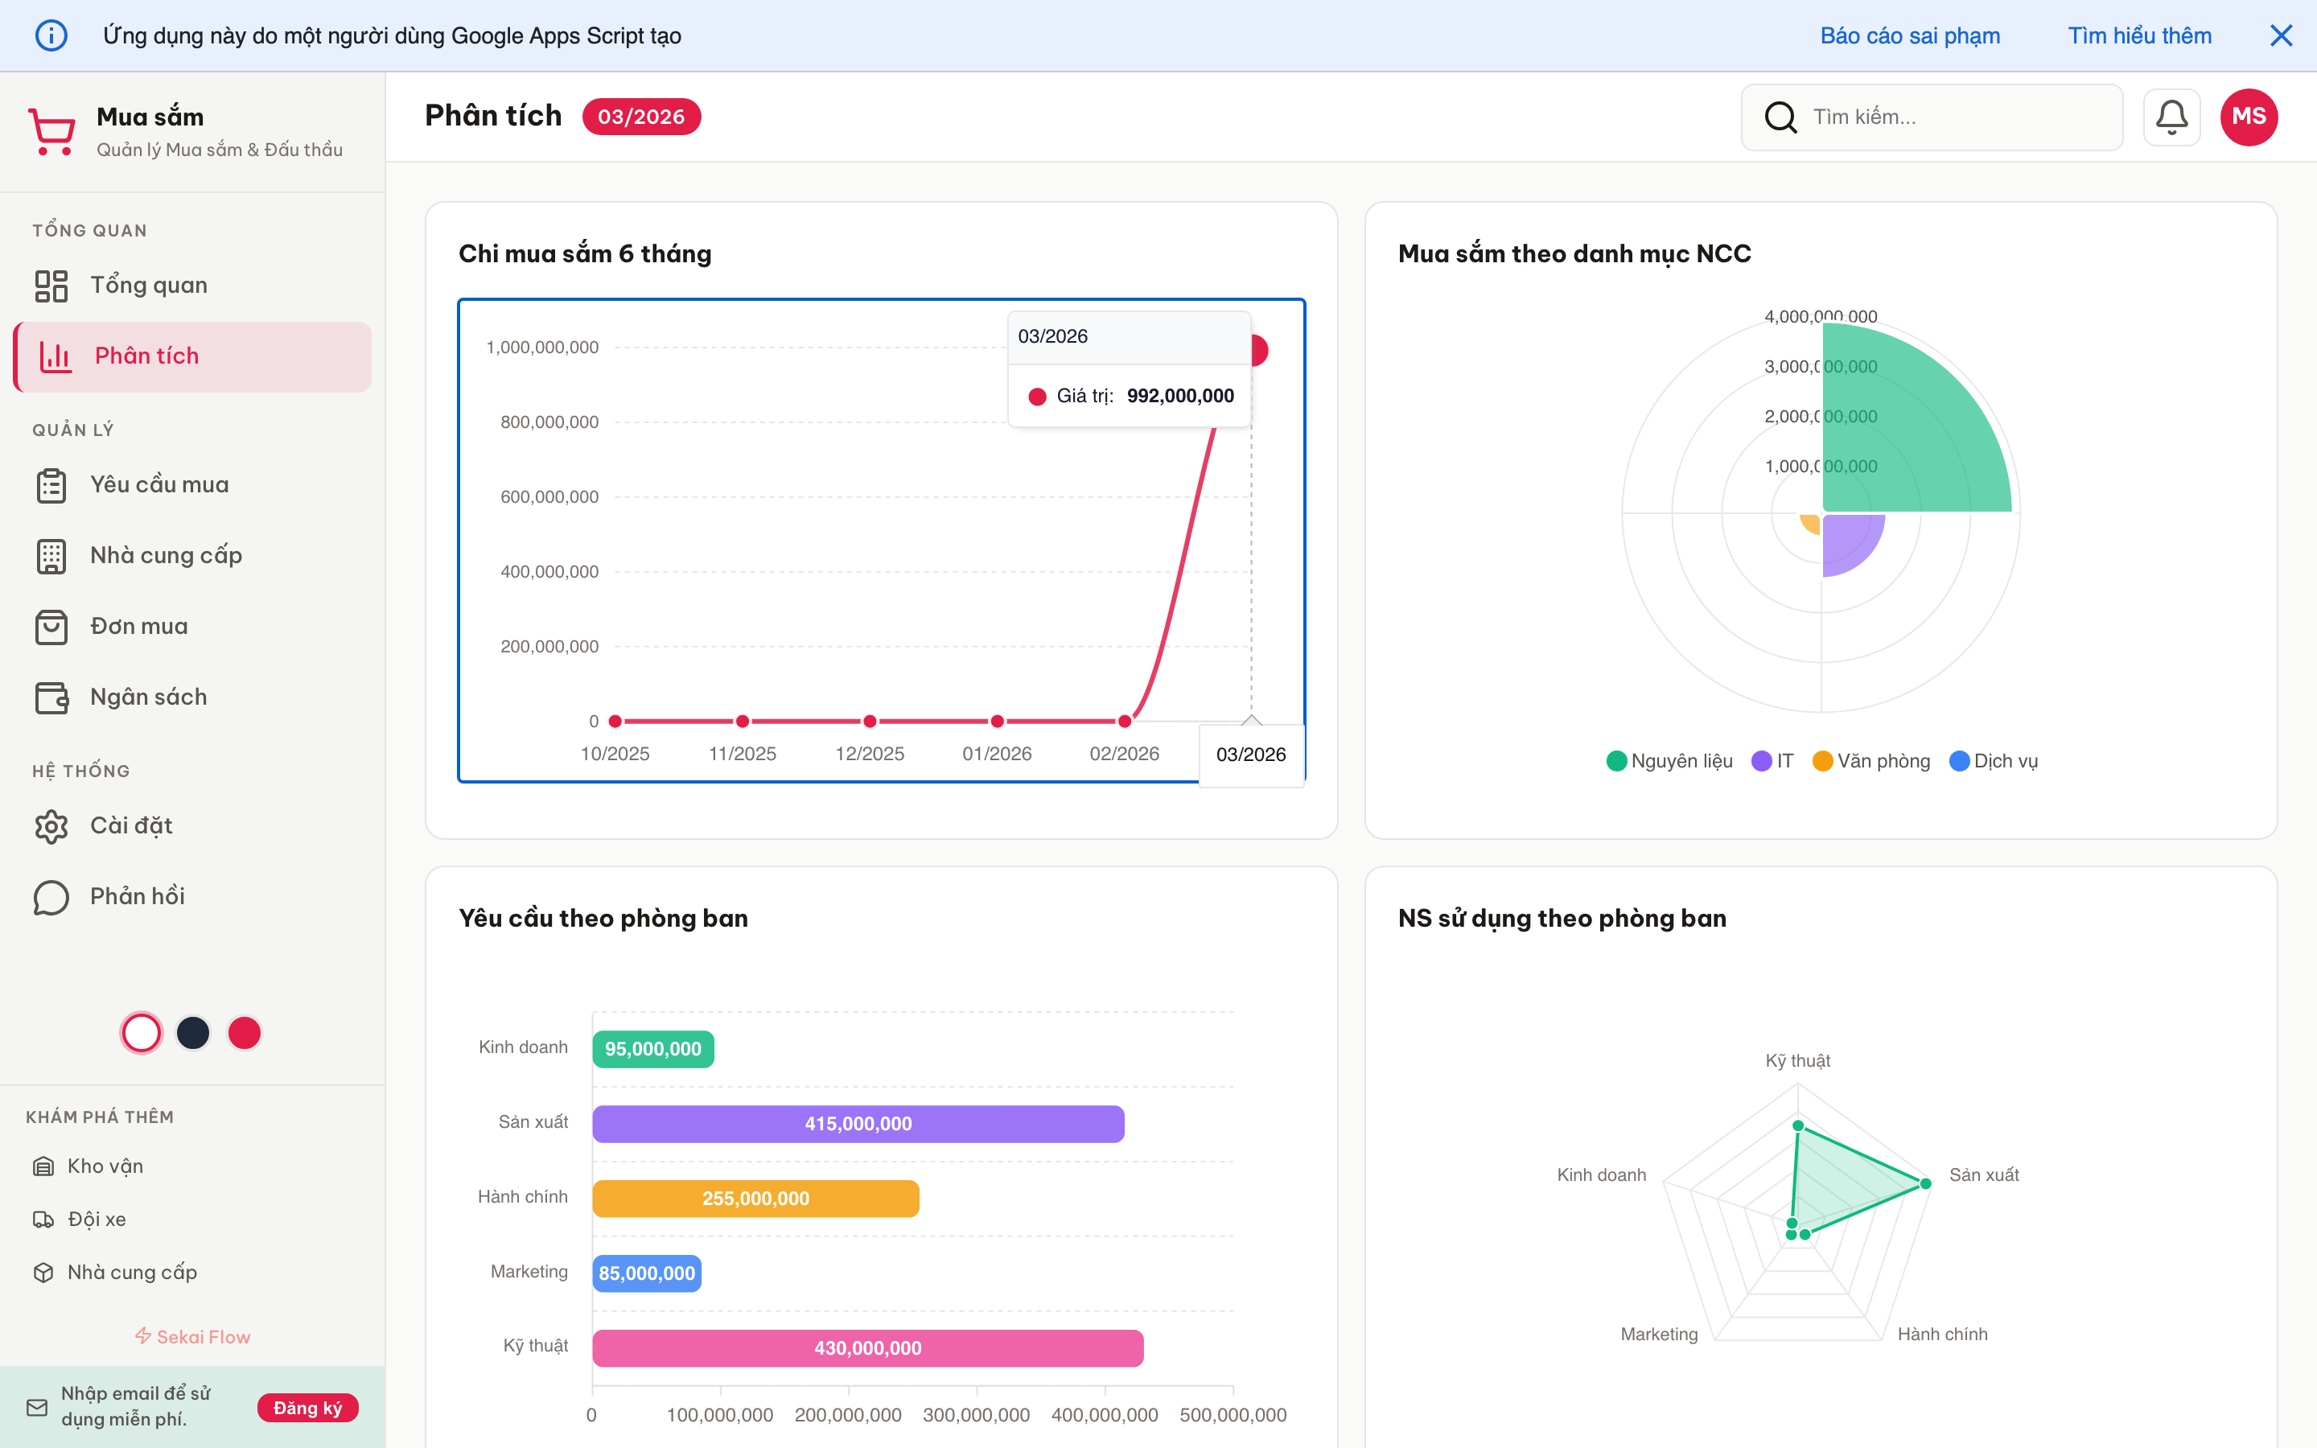Select the red theme color circle

tap(244, 1032)
